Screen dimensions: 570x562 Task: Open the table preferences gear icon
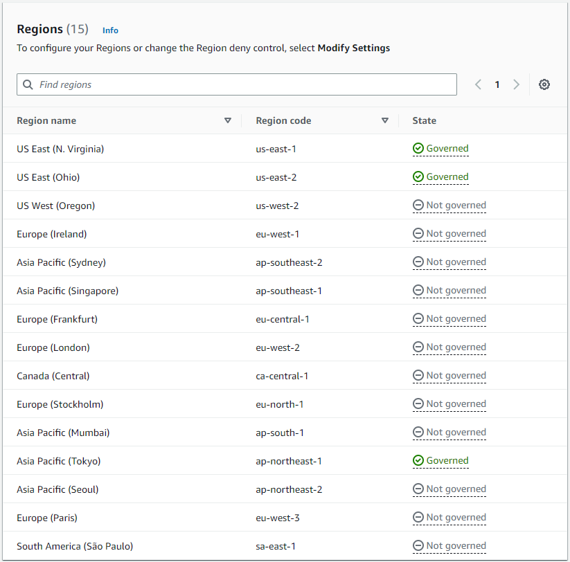544,84
